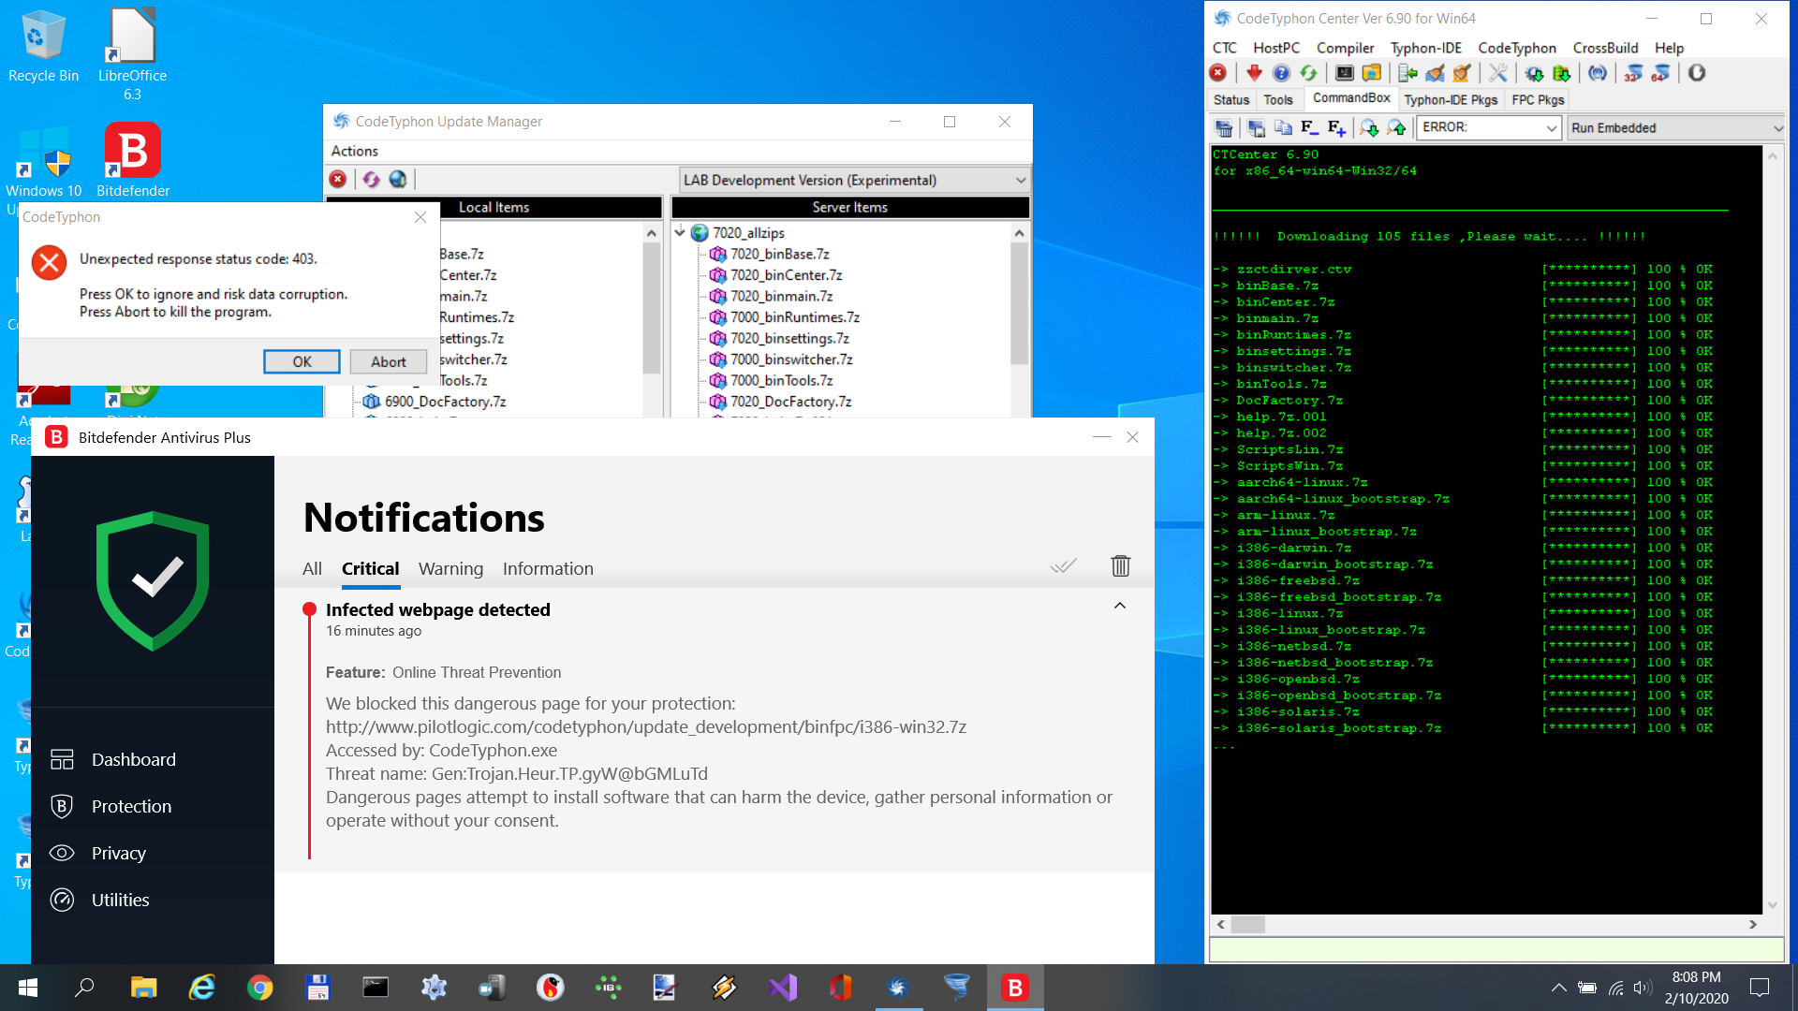Open the wrench and screwdriver settings icon

coord(1498,73)
